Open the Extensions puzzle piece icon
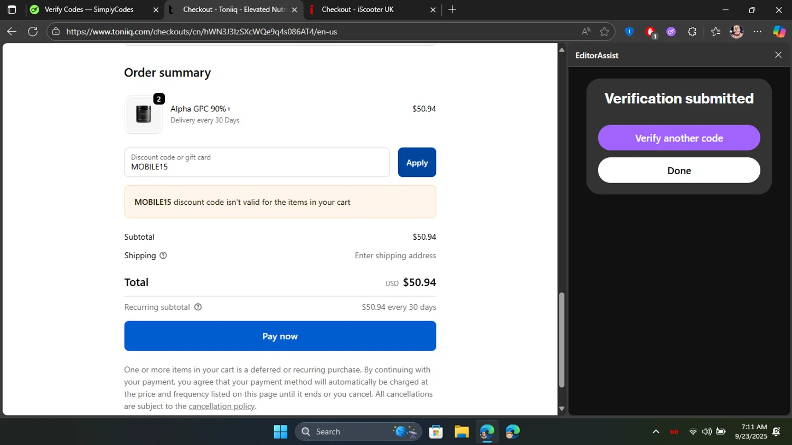The height and width of the screenshot is (445, 792). coord(692,32)
